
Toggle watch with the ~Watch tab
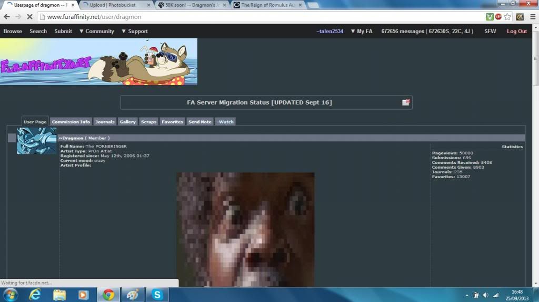click(x=225, y=122)
